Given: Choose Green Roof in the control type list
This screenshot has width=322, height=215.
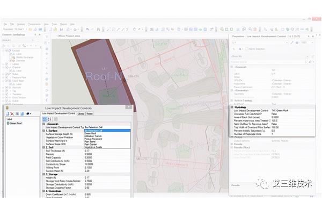Looking at the screenshot, I should pos(107,133).
